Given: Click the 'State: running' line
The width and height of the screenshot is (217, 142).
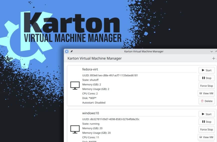Looking at the screenshot, I should pos(91,124).
